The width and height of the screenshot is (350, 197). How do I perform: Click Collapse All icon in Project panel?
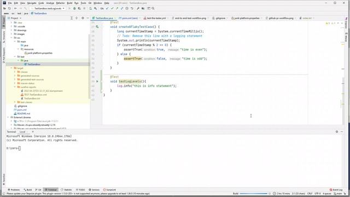[x=77, y=18]
